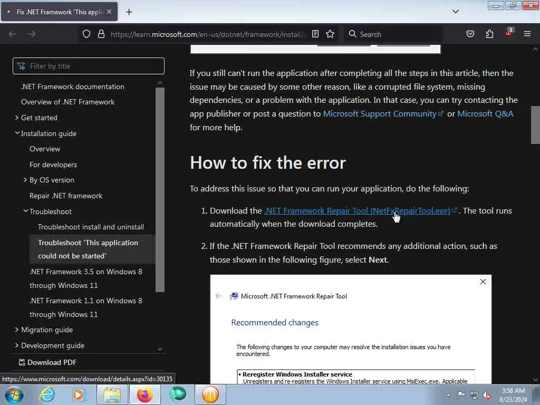Click the main page vertical scrollbar thumb
The width and height of the screenshot is (540, 405).
[x=535, y=124]
